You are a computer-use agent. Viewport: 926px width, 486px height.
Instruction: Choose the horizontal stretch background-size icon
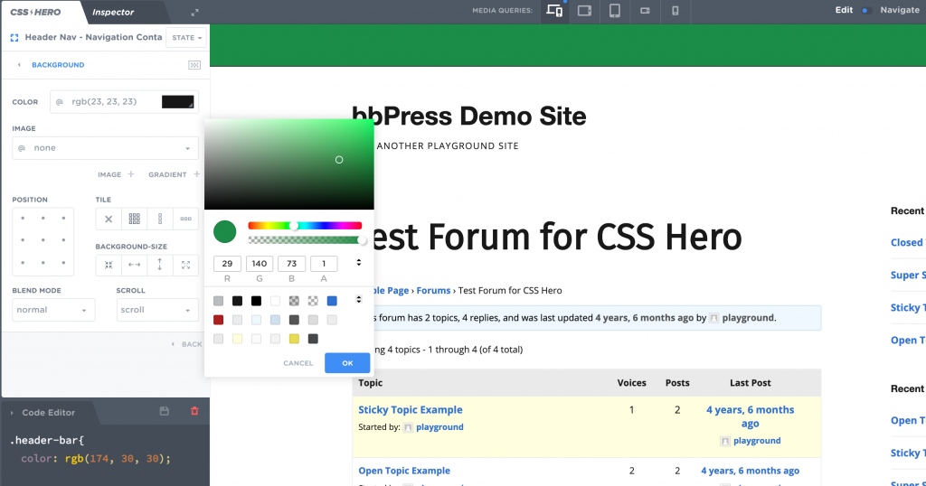click(135, 265)
